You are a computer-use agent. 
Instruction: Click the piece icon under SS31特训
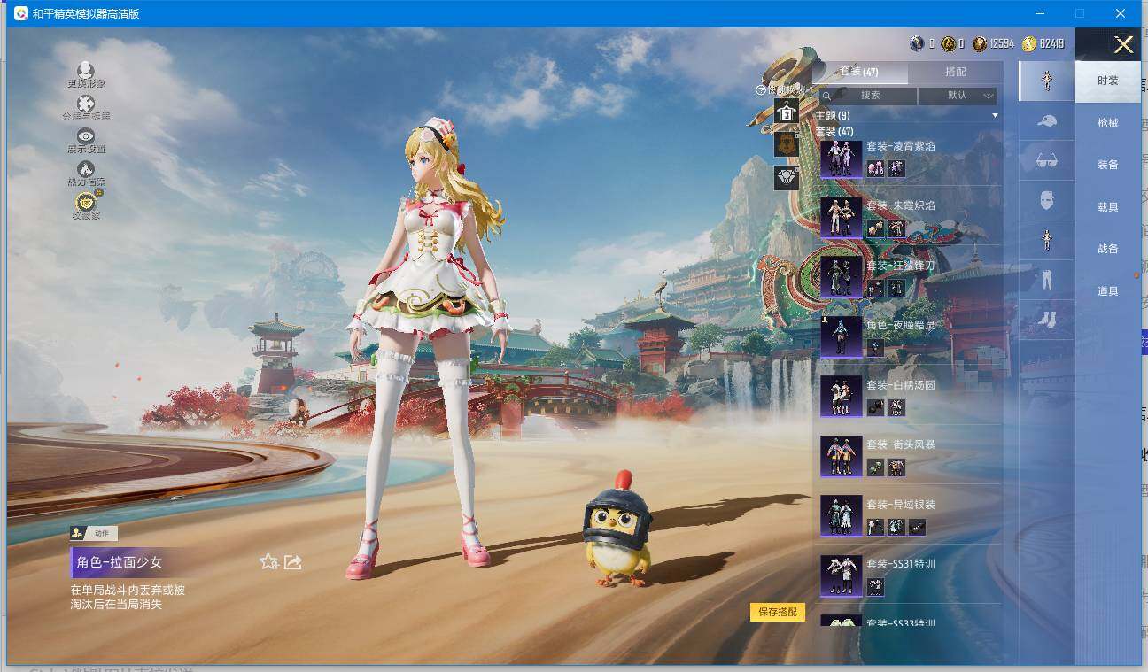pyautogui.click(x=875, y=586)
